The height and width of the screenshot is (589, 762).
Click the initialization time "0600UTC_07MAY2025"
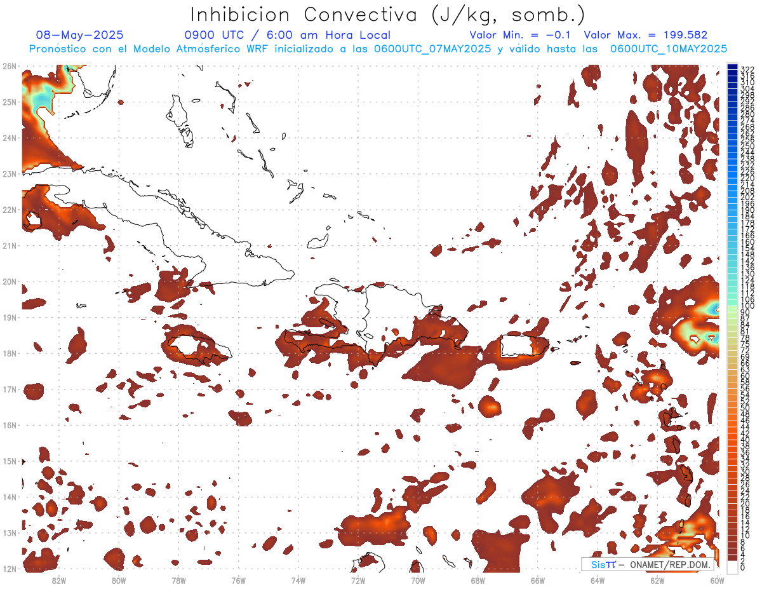click(x=432, y=48)
